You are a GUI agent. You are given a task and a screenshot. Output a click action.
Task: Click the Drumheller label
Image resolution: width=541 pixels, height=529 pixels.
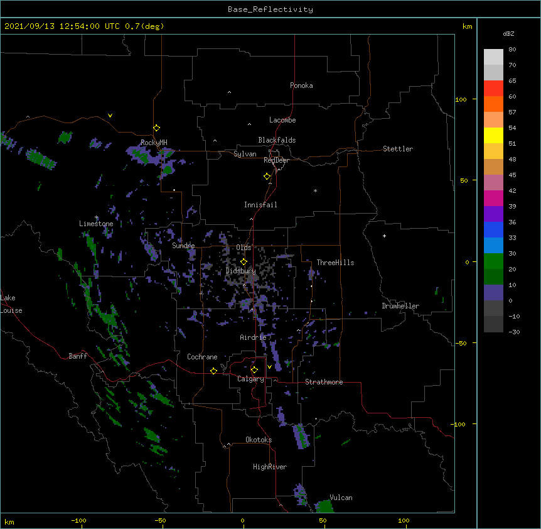[x=400, y=306]
